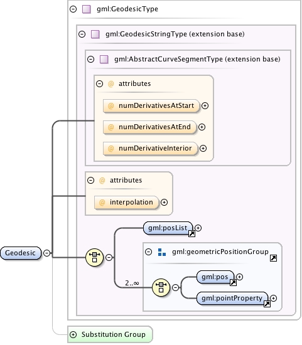Click the gml:AbstractCurveSegmentType type icon

point(104,60)
